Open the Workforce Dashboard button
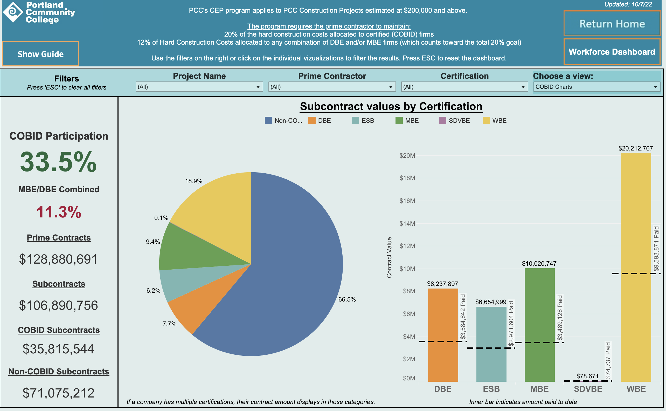 612,52
